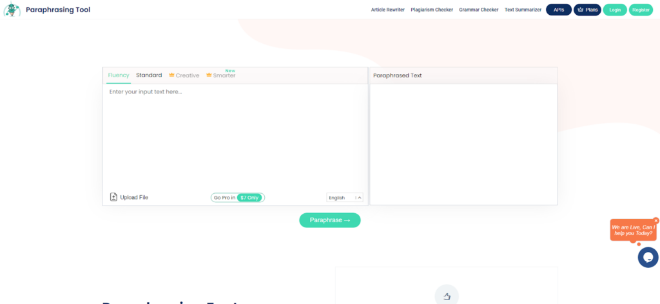The image size is (660, 304).
Task: Open the Article Rewriter page
Action: click(x=387, y=10)
